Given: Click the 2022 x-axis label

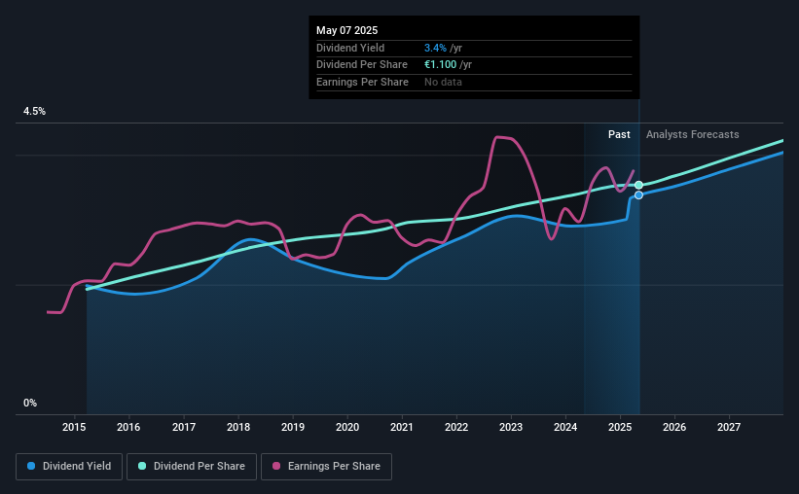Looking at the screenshot, I should pyautogui.click(x=456, y=427).
